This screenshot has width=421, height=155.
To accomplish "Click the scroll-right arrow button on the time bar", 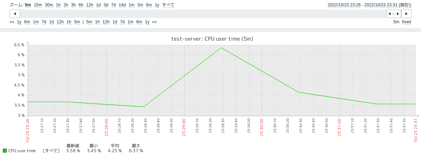I will click(x=407, y=14).
